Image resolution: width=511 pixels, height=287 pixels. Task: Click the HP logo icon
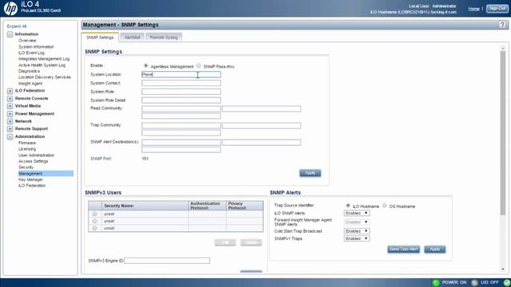pyautogui.click(x=10, y=8)
